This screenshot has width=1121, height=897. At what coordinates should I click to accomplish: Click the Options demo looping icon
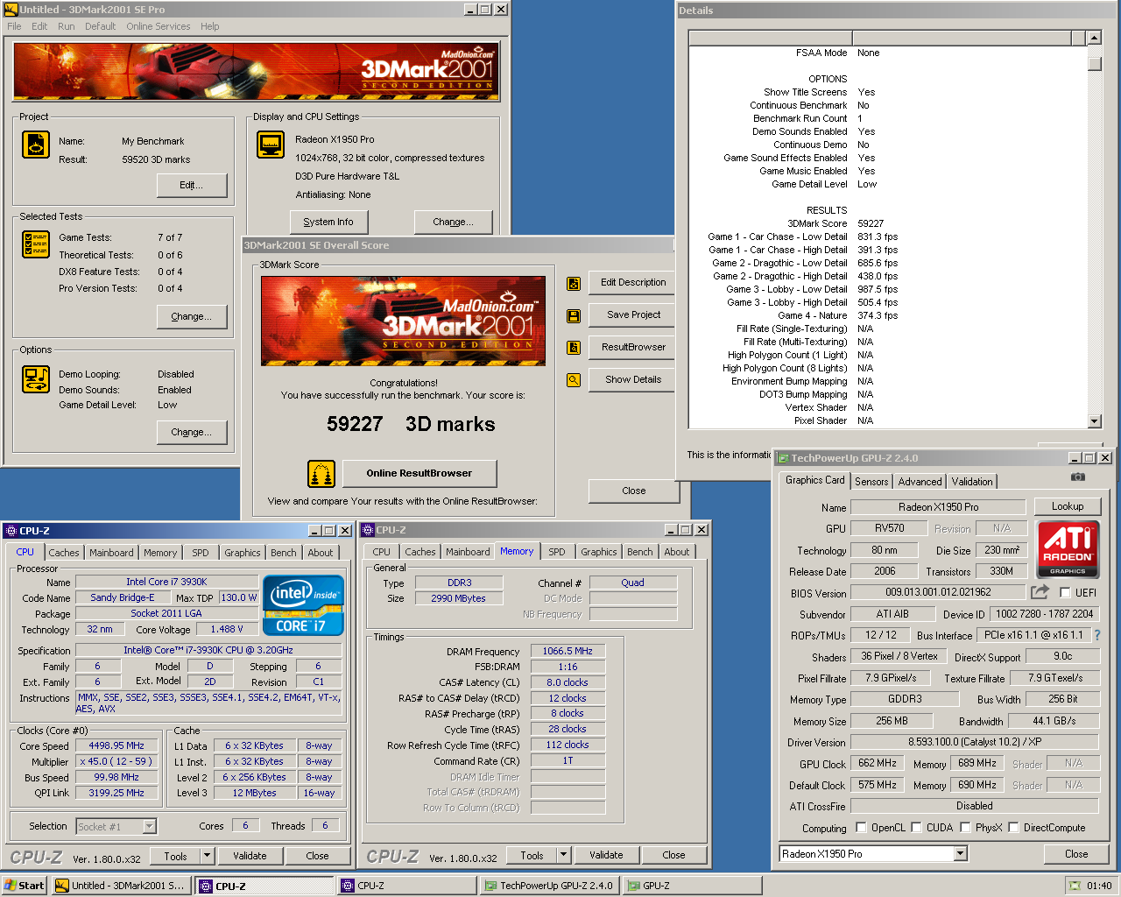[36, 379]
